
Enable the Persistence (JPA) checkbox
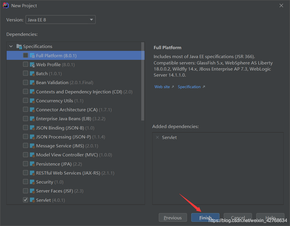pos(25,164)
